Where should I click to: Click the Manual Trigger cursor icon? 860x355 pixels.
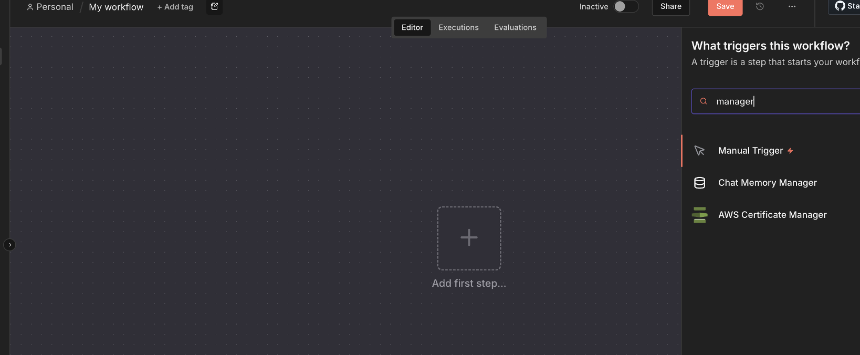pyautogui.click(x=699, y=151)
